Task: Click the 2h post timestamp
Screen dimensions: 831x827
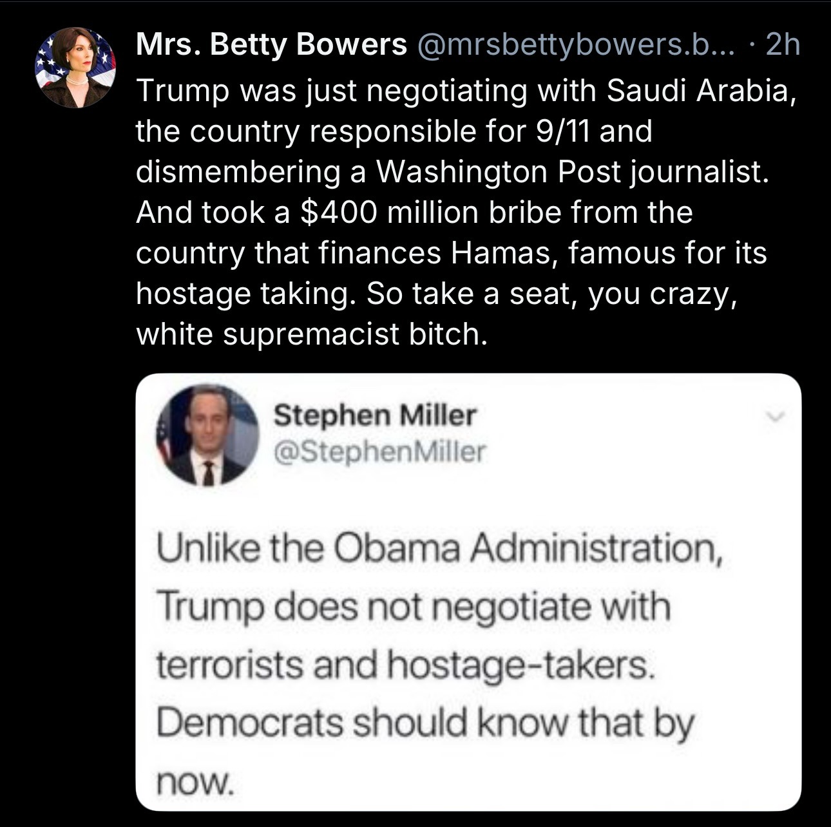Action: click(x=784, y=45)
